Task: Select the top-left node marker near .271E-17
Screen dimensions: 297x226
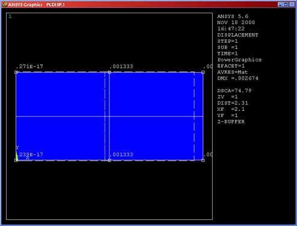Action: tap(16, 72)
